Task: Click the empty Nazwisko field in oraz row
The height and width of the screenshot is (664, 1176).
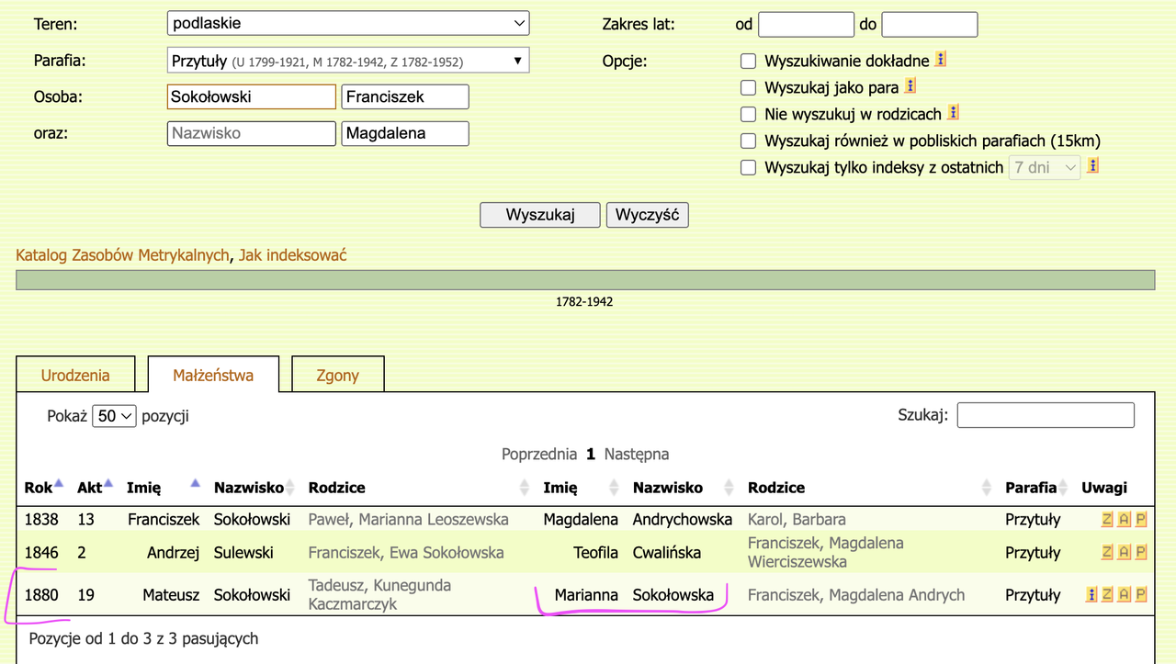Action: [x=252, y=133]
